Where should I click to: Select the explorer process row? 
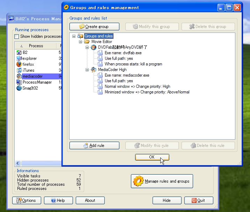[x=38, y=58]
